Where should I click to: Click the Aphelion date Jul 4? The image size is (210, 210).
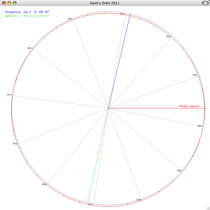tap(27, 16)
